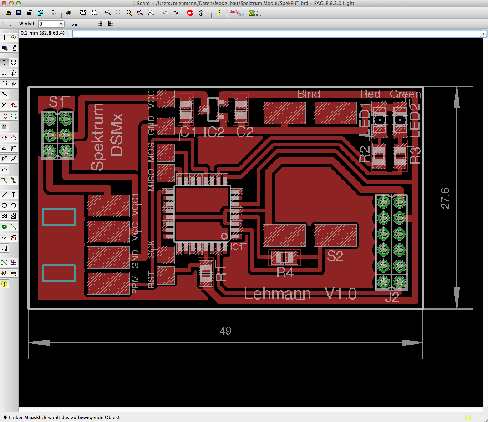This screenshot has width=488, height=422.
Task: Select the Rotate tool
Action: (x=14, y=73)
